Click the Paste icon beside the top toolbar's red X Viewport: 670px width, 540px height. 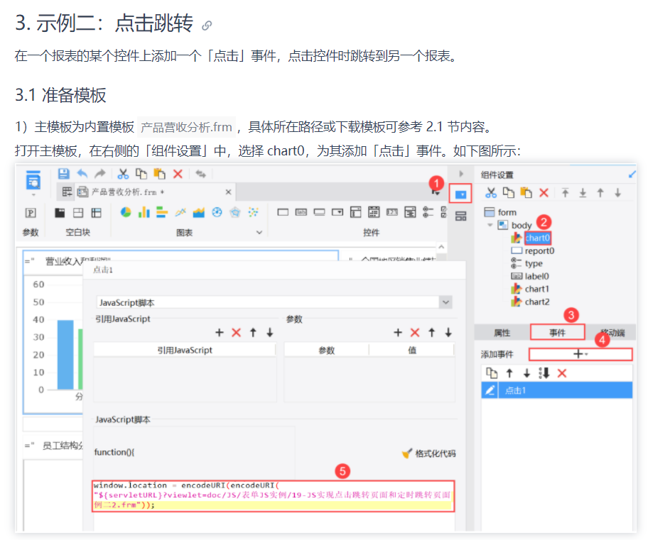[159, 174]
